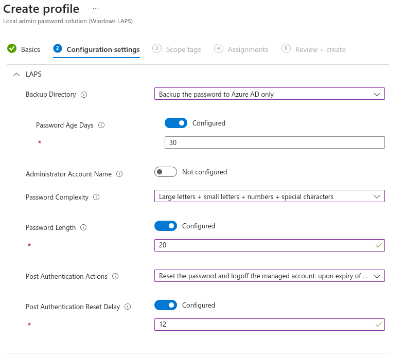This screenshot has width=405, height=358.
Task: Open the Post Authentication Actions dropdown
Action: pos(269,276)
